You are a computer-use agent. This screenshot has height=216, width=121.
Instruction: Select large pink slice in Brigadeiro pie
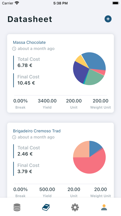click(90, 164)
